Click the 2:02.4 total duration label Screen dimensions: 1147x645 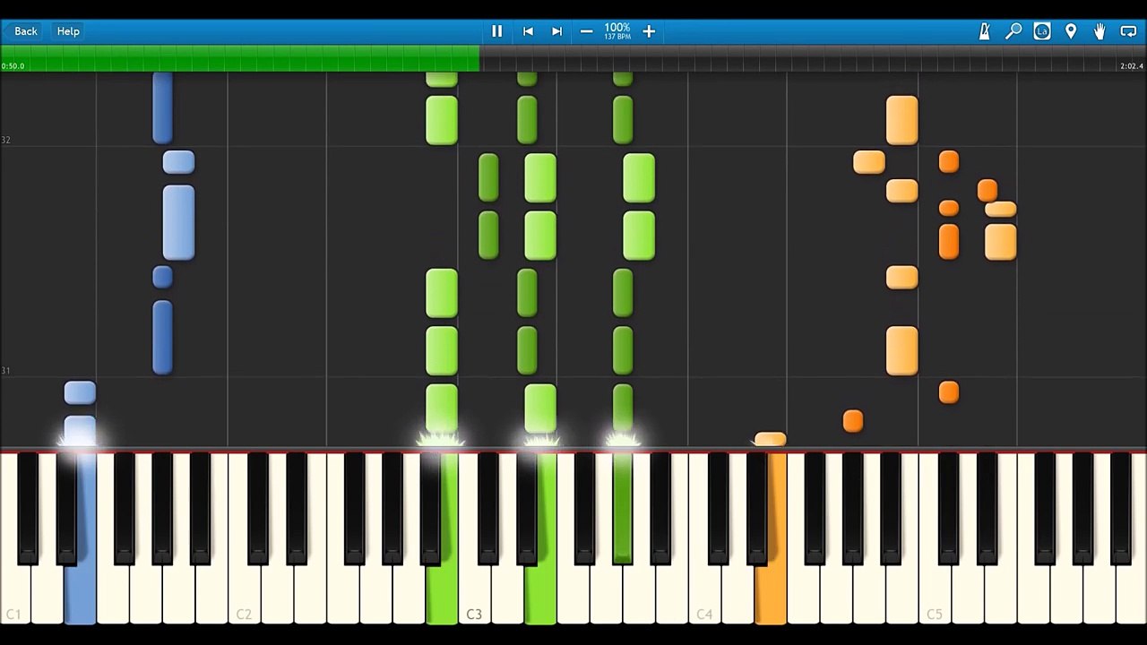click(x=1131, y=66)
